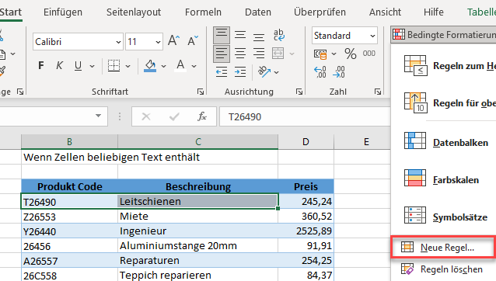
Task: Switch to Überprüfen tab
Action: (x=320, y=12)
